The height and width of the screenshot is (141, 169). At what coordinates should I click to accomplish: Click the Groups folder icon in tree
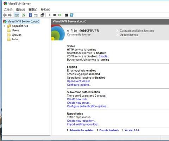point(9,35)
